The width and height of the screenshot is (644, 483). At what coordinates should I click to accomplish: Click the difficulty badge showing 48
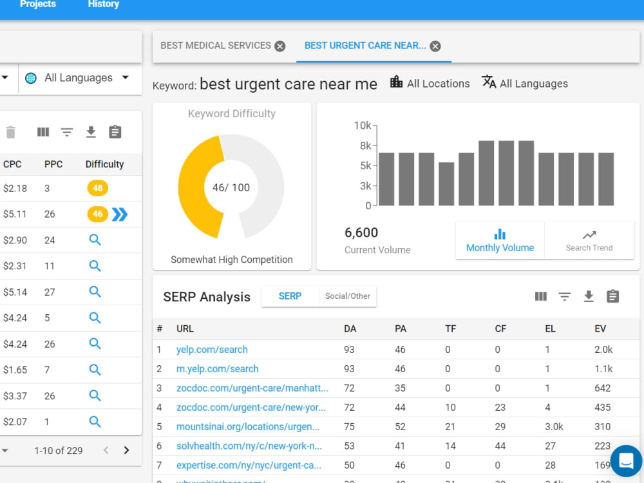point(98,188)
